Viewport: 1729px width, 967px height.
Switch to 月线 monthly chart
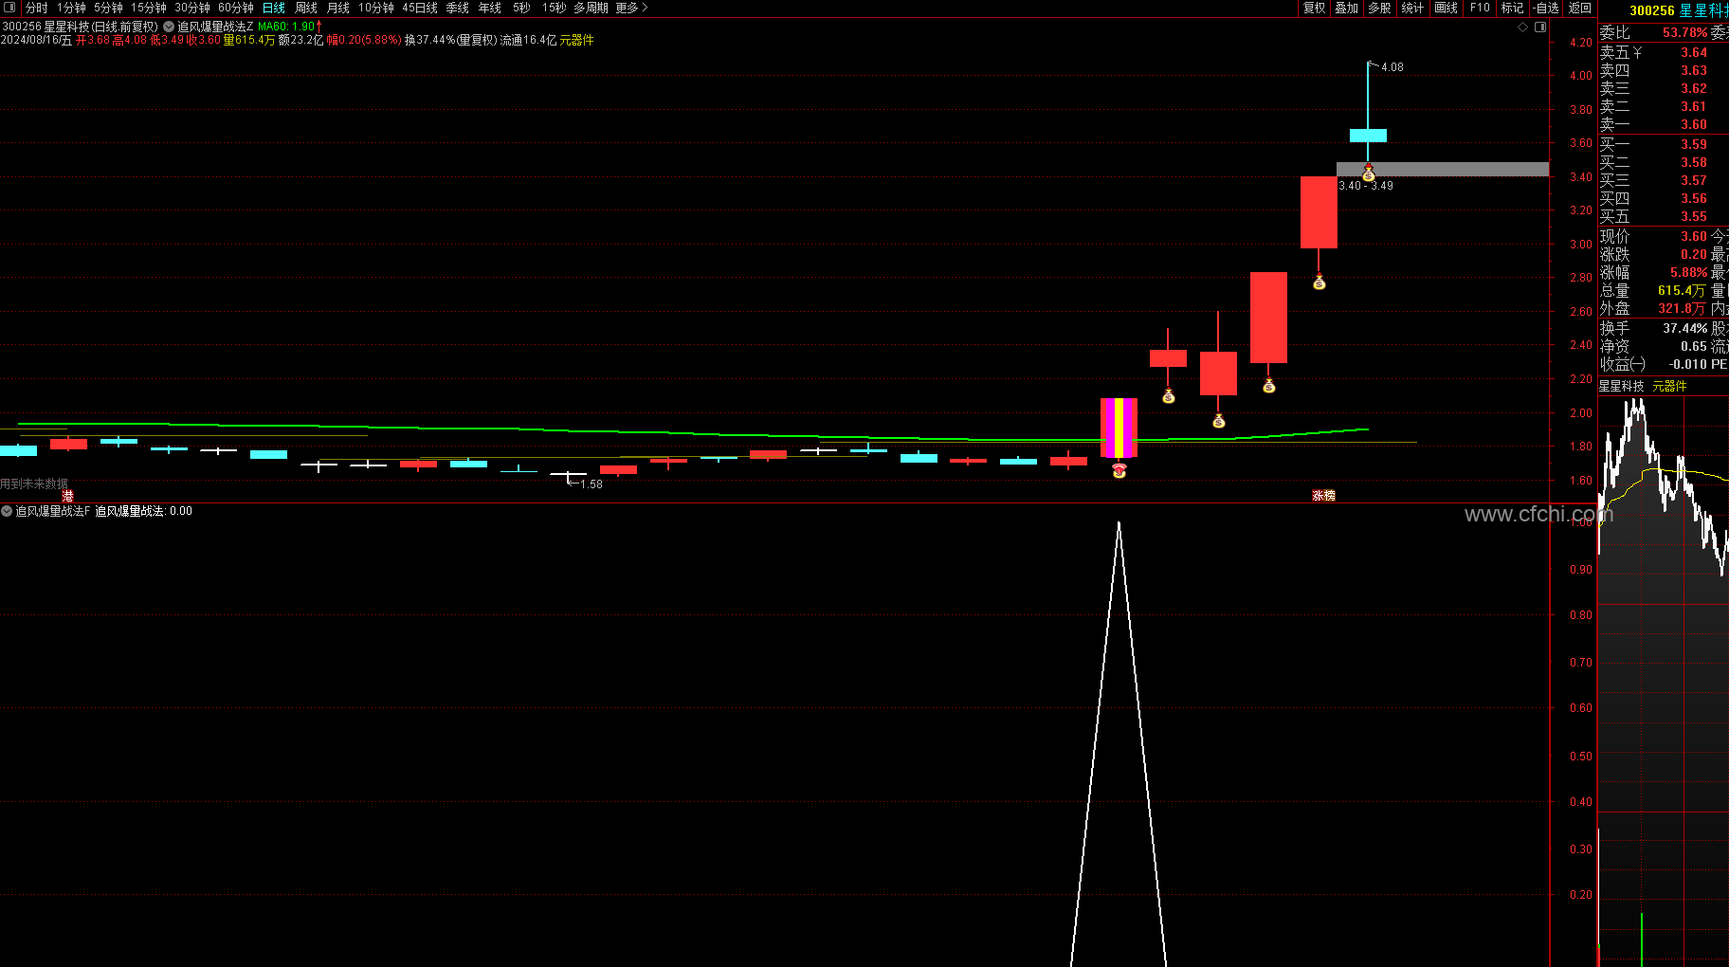[338, 8]
